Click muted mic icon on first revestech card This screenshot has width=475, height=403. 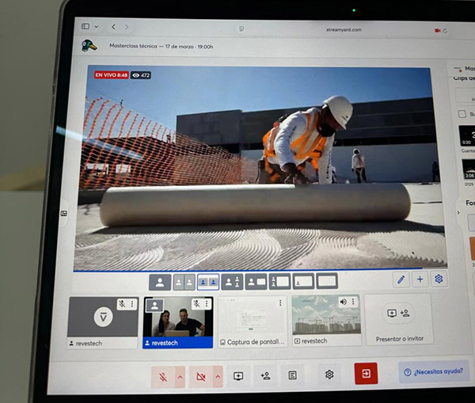(122, 304)
